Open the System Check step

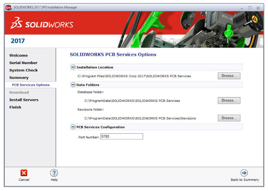tap(24, 70)
